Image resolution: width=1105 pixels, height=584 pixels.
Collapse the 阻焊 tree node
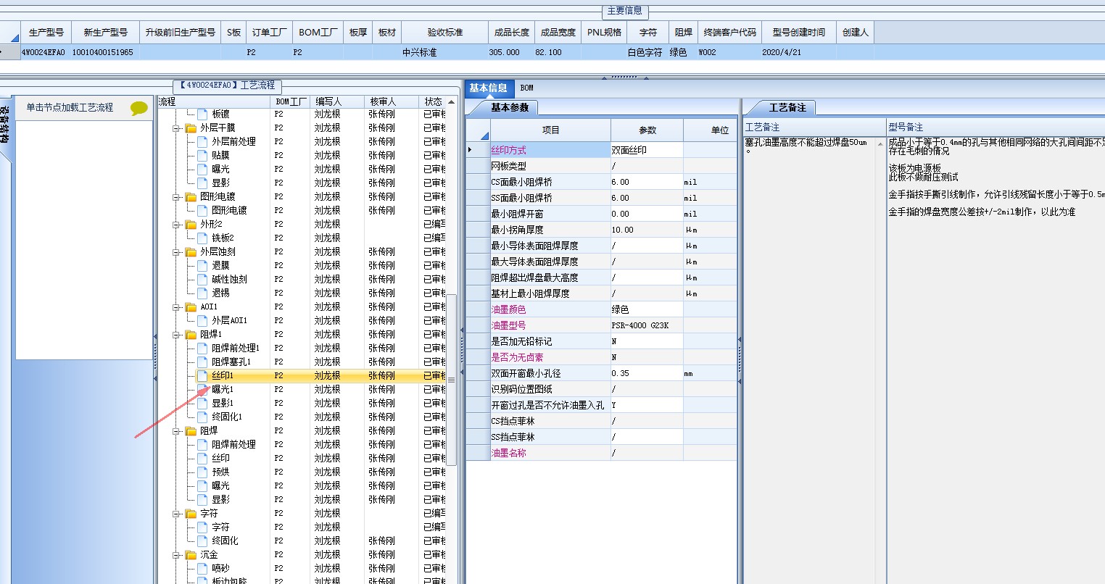(x=177, y=431)
